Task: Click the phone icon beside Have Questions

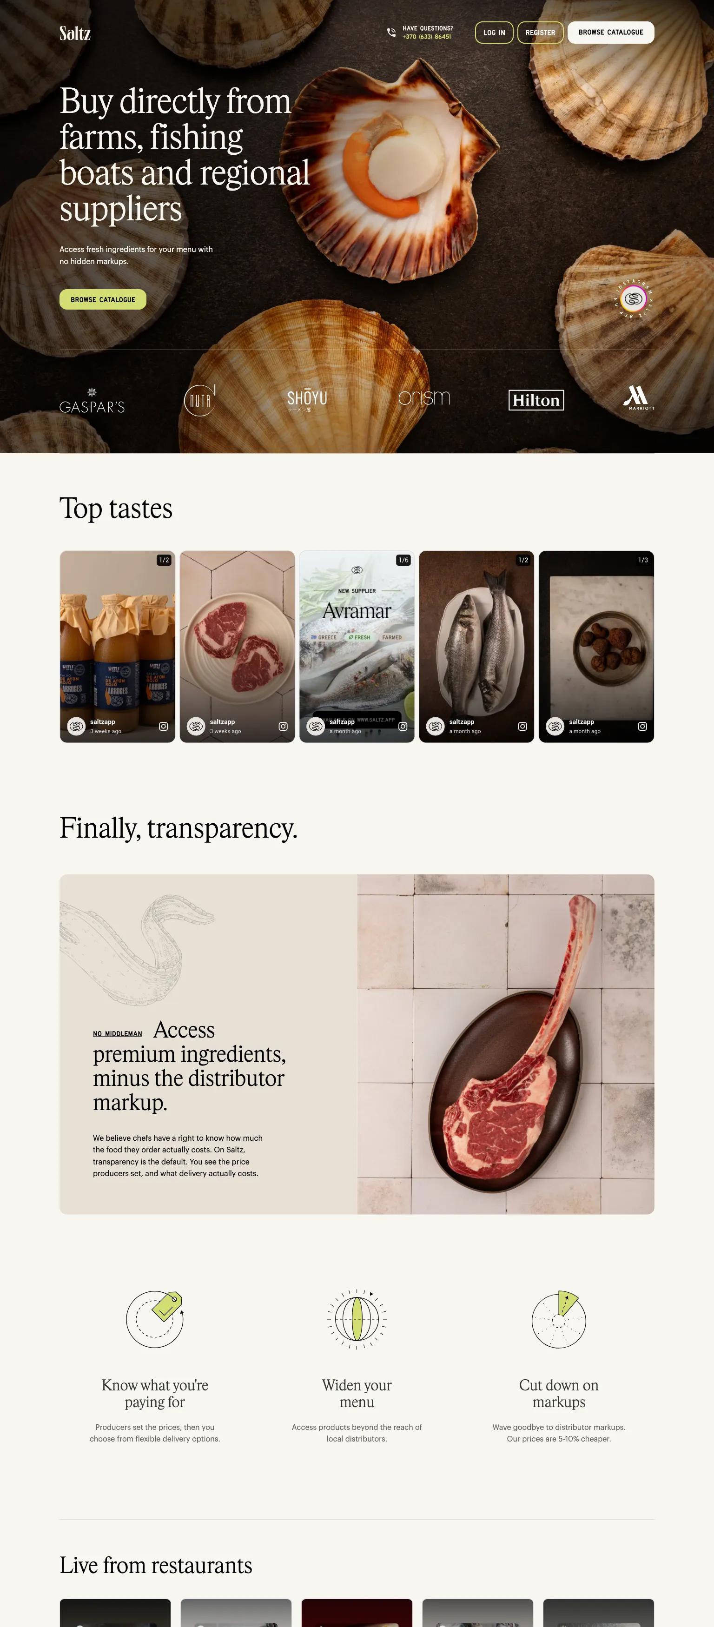Action: [x=391, y=32]
